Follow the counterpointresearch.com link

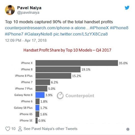point(47,28)
